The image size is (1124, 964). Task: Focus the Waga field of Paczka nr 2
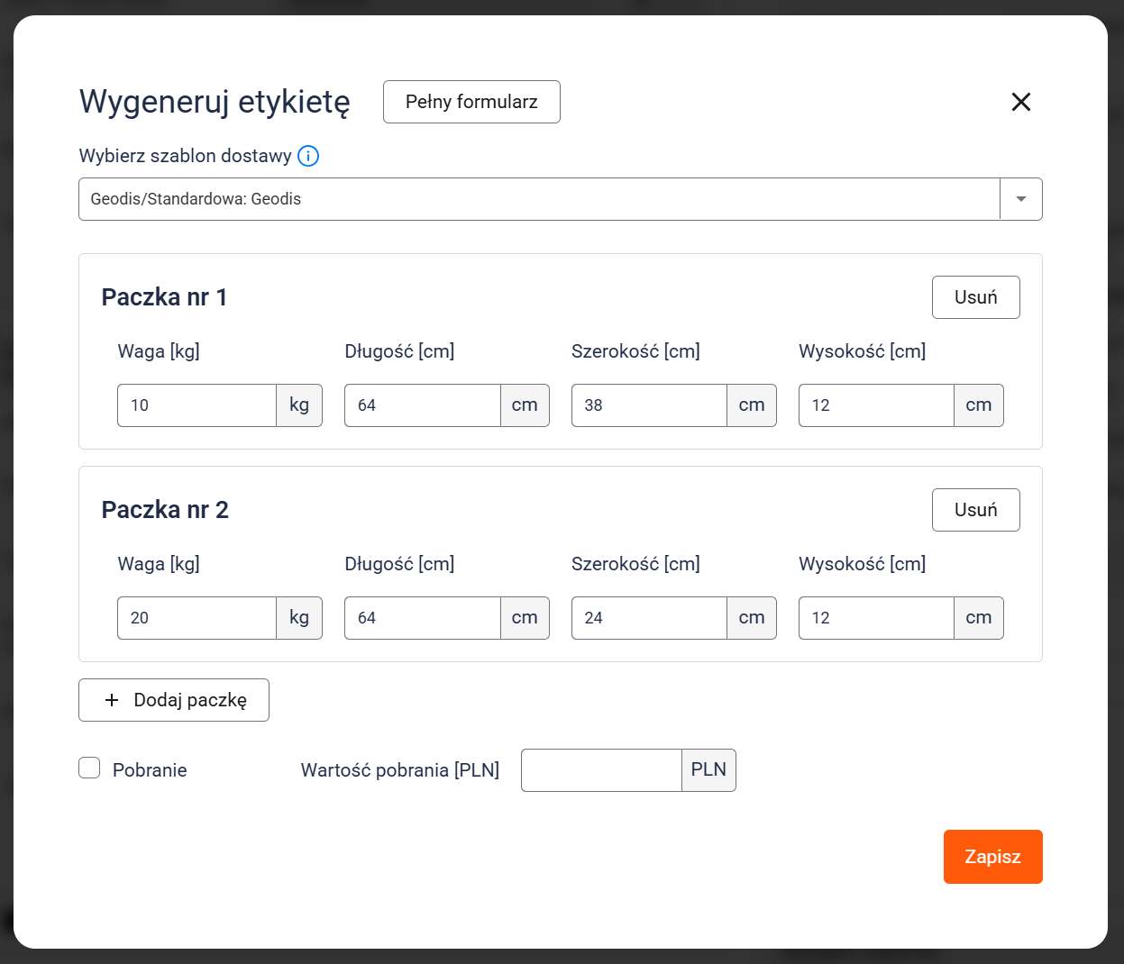click(196, 618)
